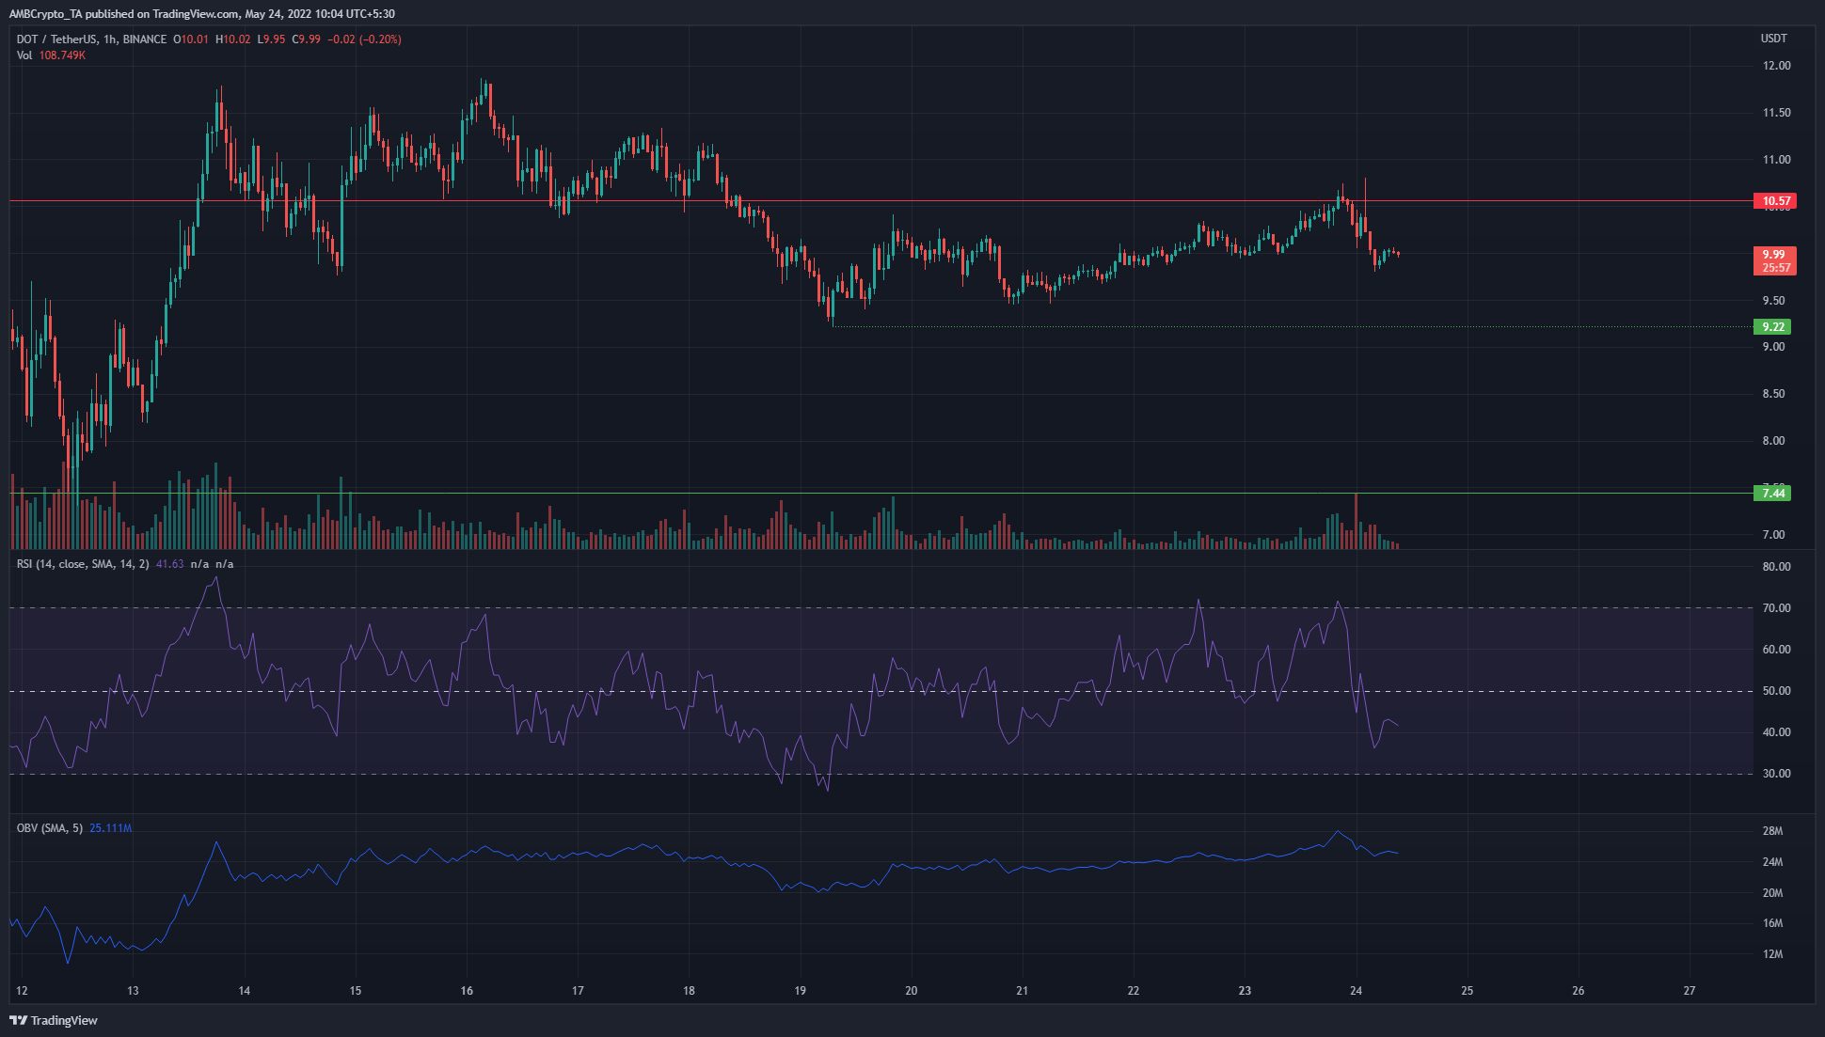This screenshot has height=1037, width=1825.
Task: Click the USDT currency label on price axis
Action: [x=1772, y=39]
